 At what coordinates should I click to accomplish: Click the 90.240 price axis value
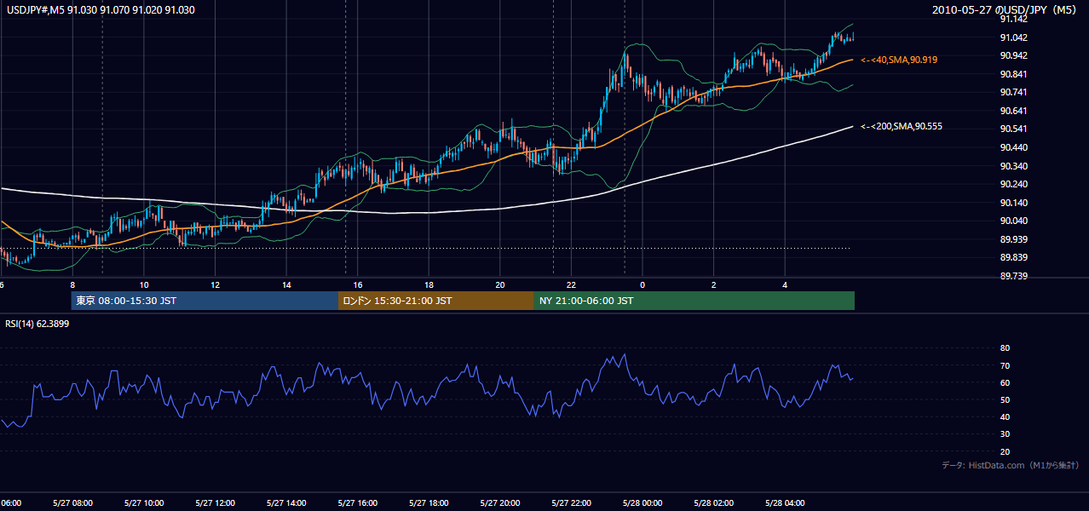click(x=1013, y=184)
